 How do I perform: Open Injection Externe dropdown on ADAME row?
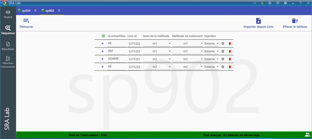(x=217, y=59)
